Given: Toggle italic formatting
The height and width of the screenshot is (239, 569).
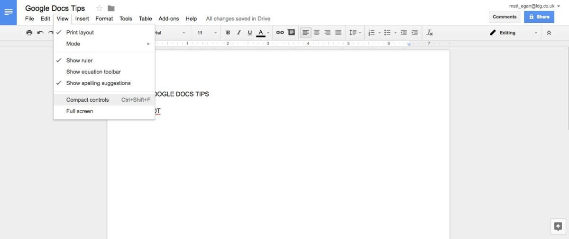Looking at the screenshot, I should point(239,33).
